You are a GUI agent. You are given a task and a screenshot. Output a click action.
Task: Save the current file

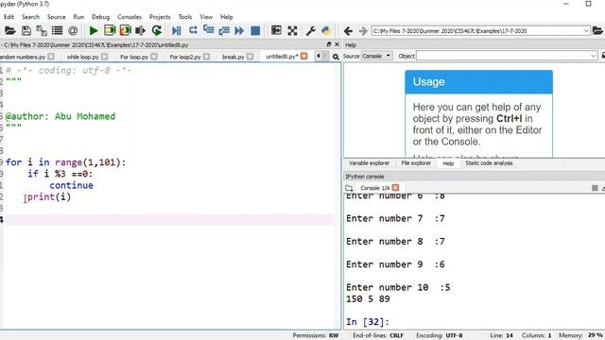26,30
